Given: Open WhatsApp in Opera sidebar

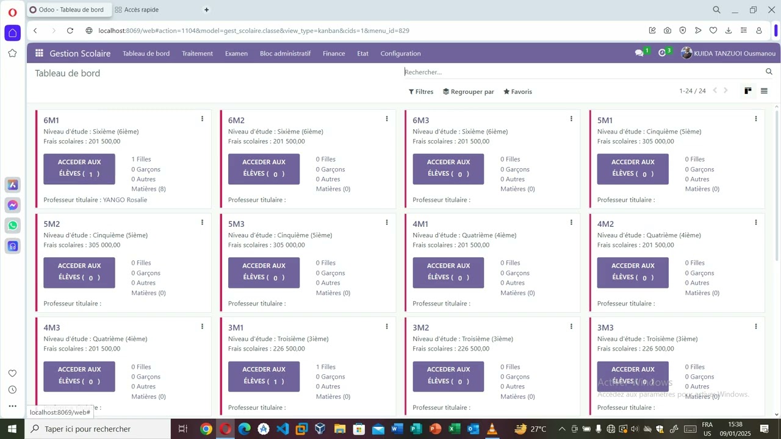Looking at the screenshot, I should [x=12, y=226].
